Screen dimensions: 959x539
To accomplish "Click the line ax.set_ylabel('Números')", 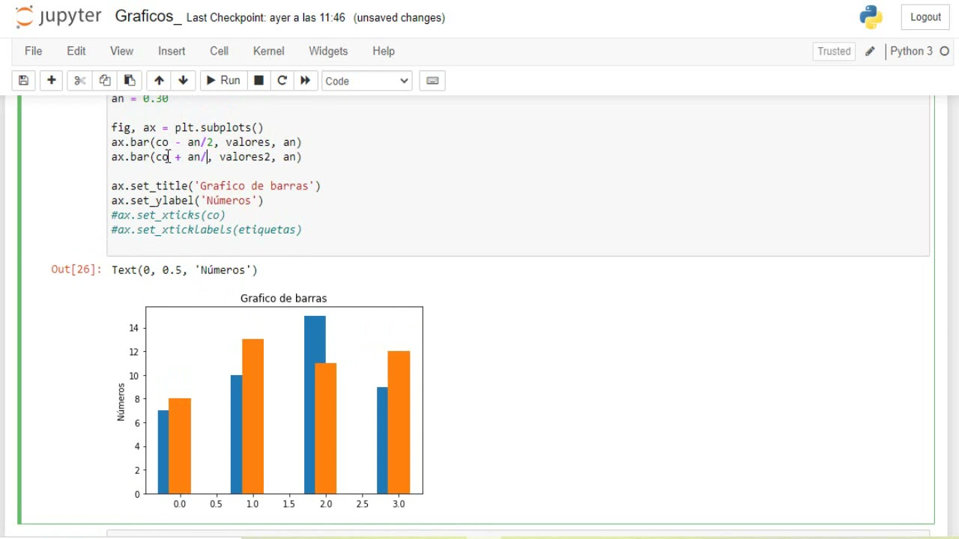I will pos(187,201).
